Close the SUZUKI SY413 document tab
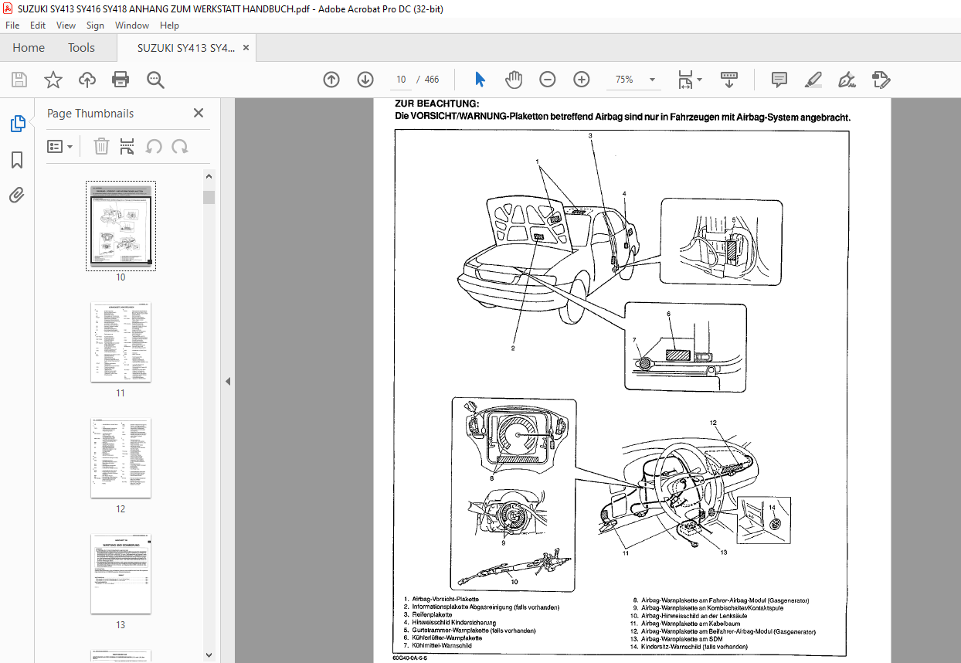Image resolution: width=961 pixels, height=663 pixels. [x=246, y=48]
